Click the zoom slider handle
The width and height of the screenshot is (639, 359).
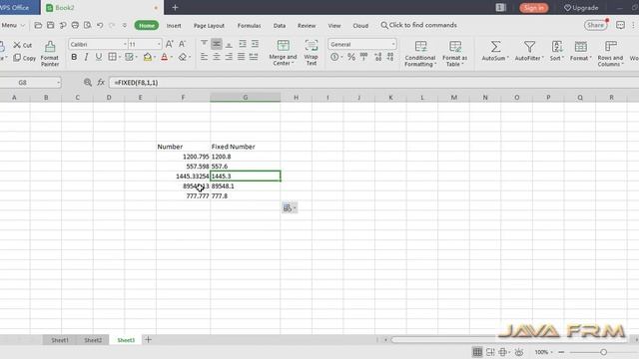coord(603,352)
